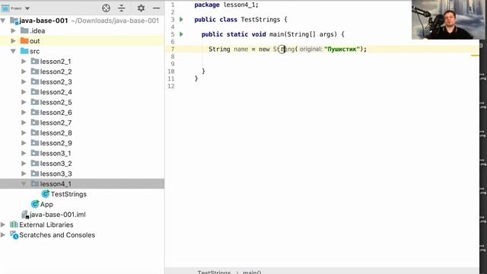487x274 pixels.
Task: Click the orange out folder icon
Action: (x=24, y=40)
